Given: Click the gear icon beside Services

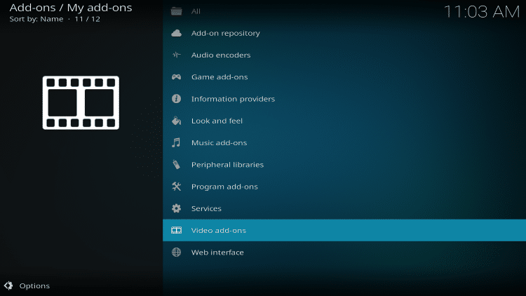Looking at the screenshot, I should point(177,208).
